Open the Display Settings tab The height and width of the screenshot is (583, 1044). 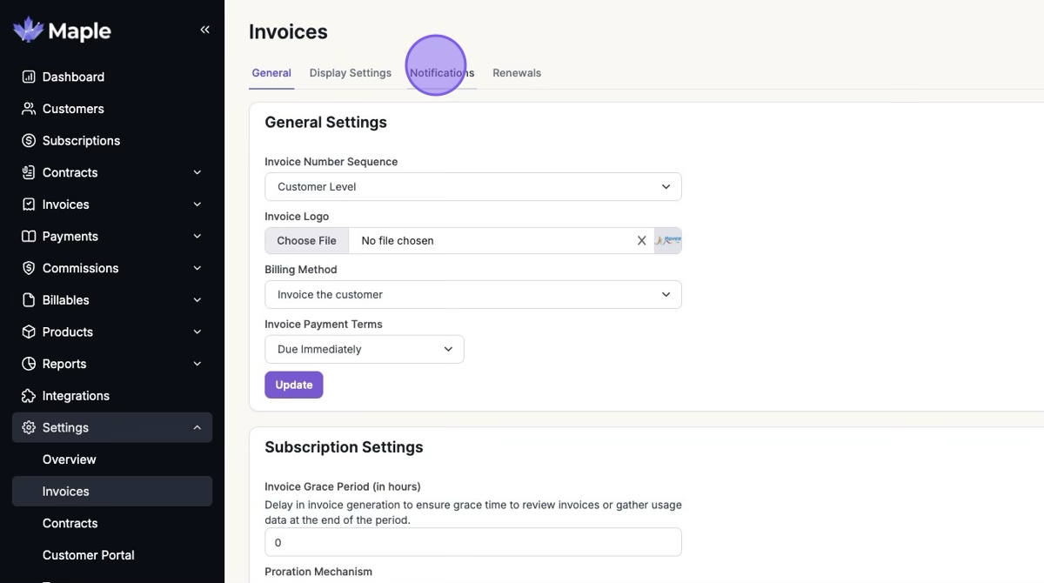point(351,73)
